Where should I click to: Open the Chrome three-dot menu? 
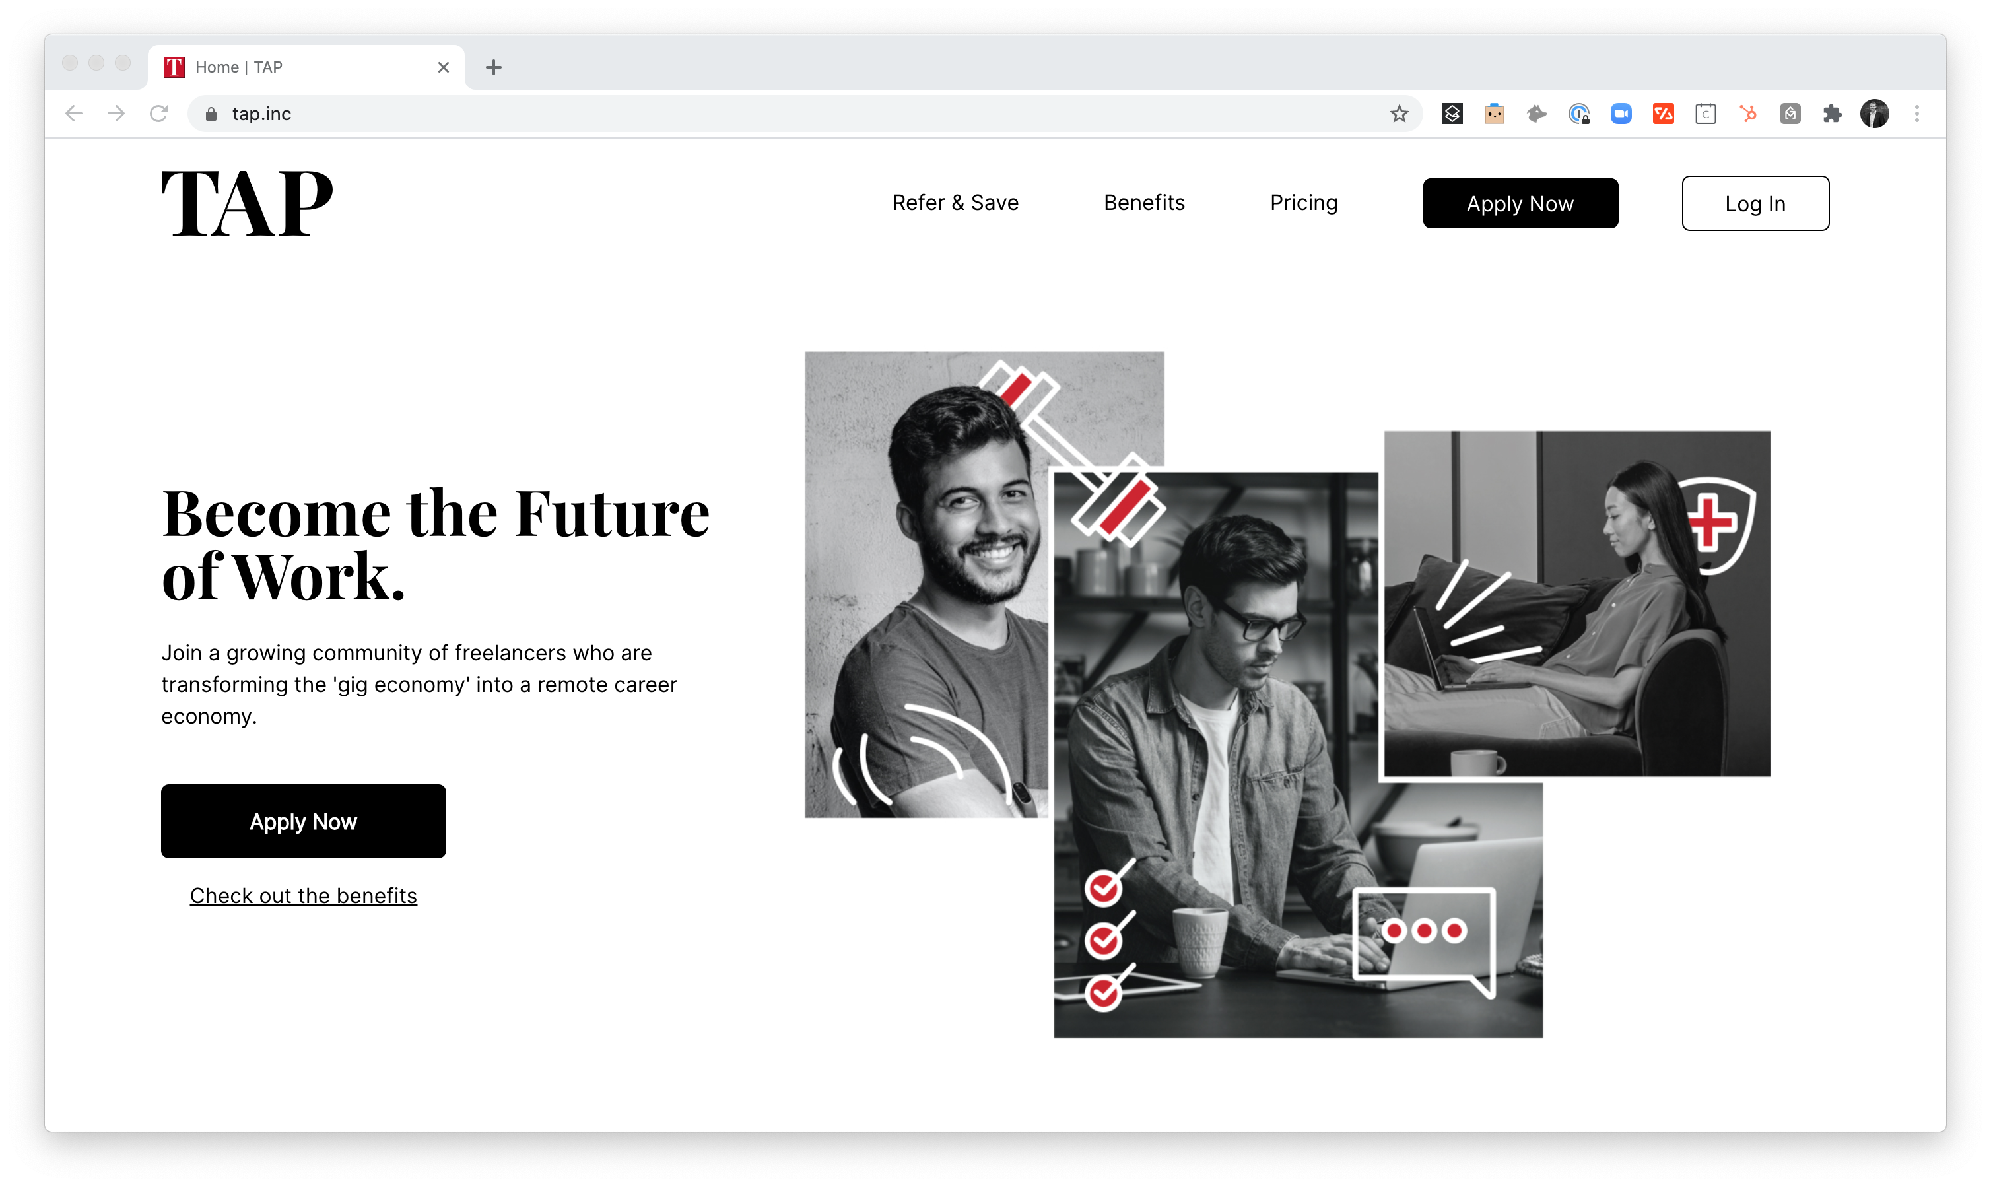tap(1916, 114)
